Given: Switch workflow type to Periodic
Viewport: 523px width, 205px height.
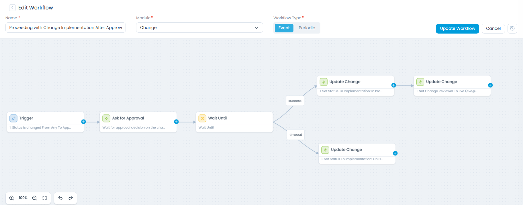Looking at the screenshot, I should click(x=307, y=28).
